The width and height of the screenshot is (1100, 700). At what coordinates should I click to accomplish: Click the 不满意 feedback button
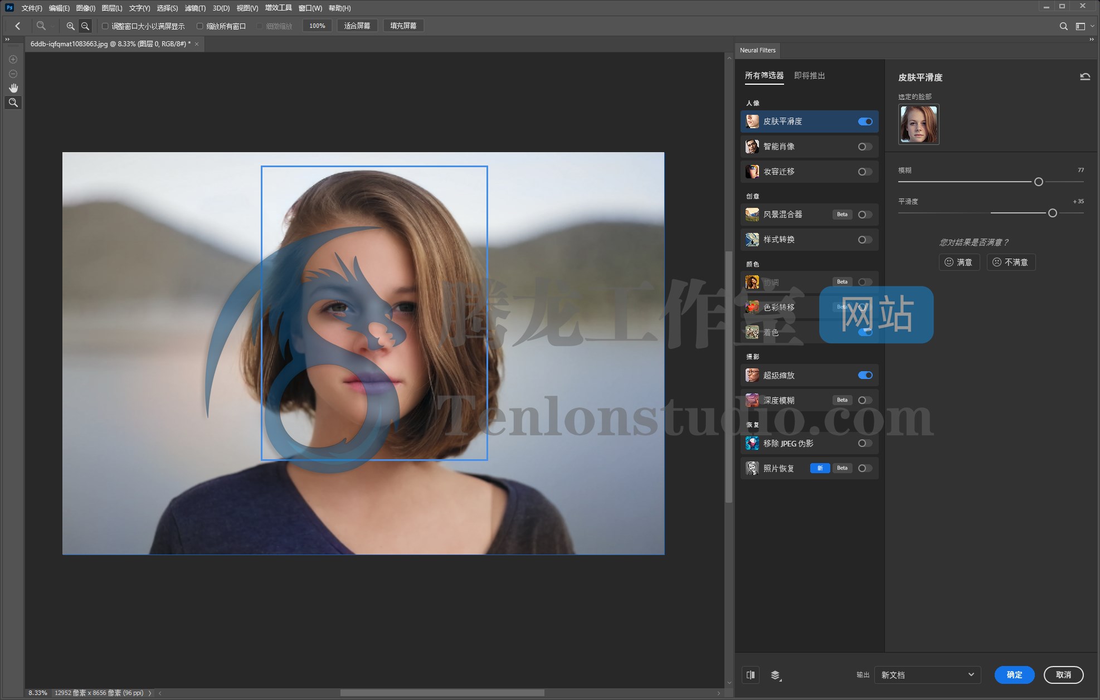coord(1011,262)
